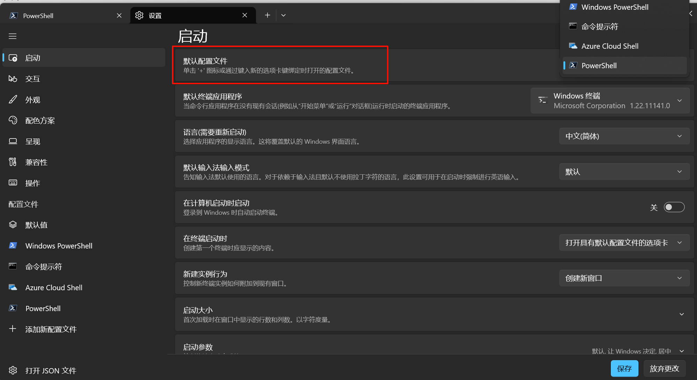Close the 设置 tab
The height and width of the screenshot is (380, 697).
245,15
